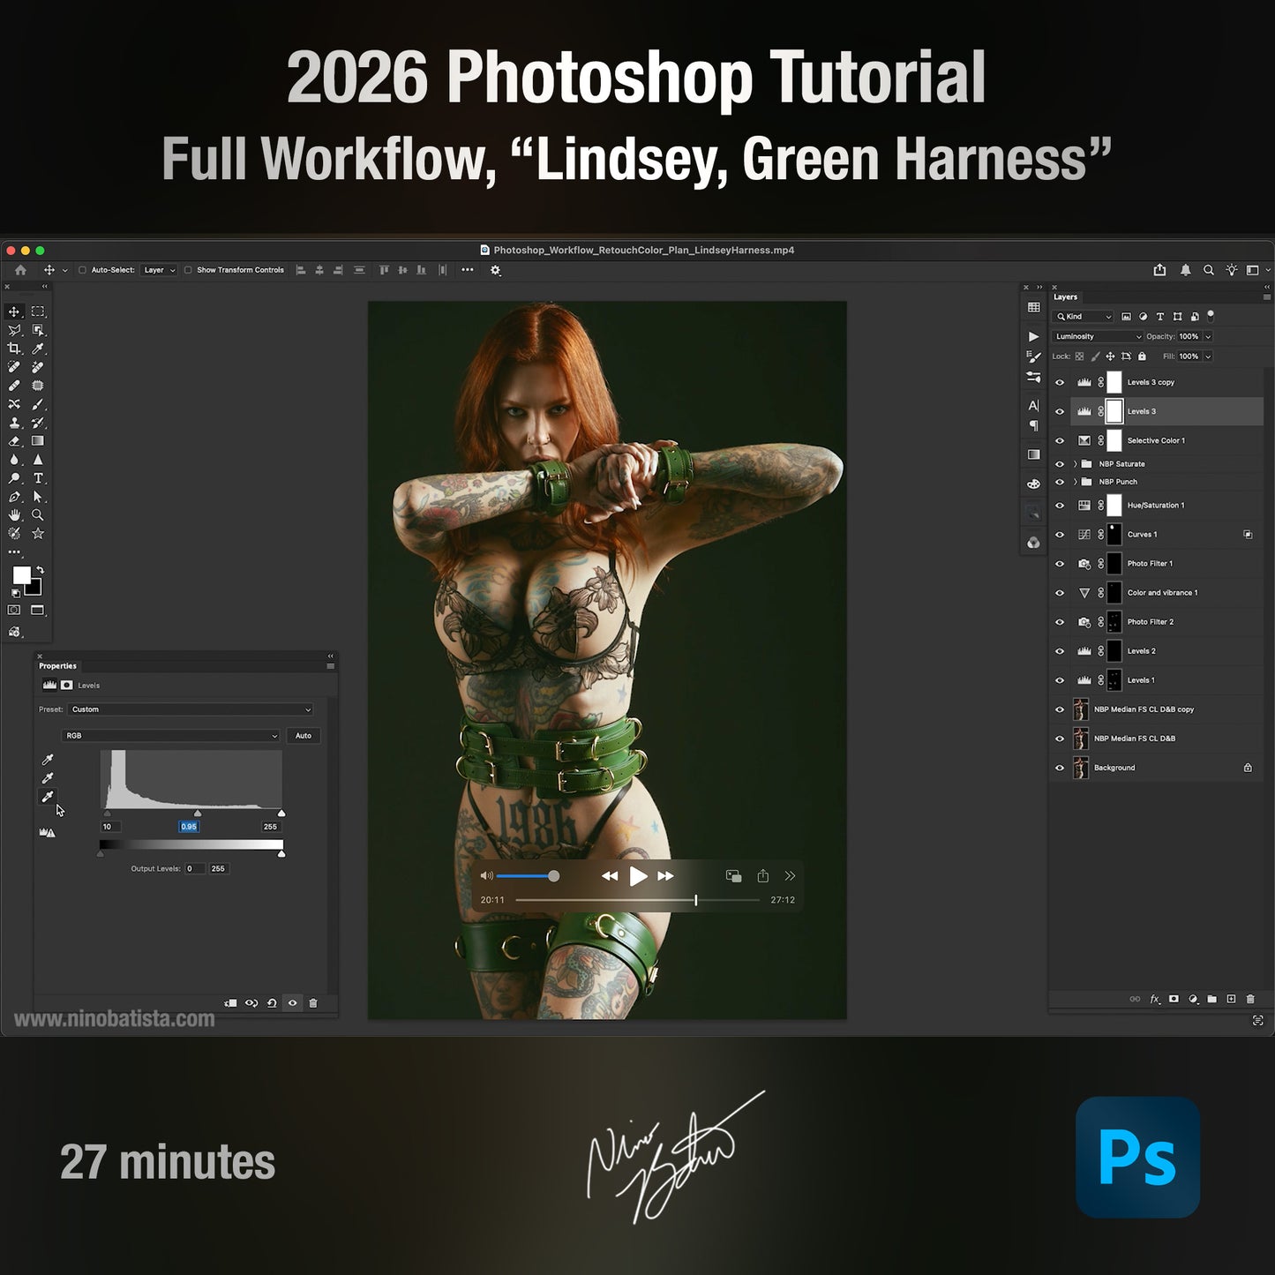Choose the Clone Stamp tool

14,422
